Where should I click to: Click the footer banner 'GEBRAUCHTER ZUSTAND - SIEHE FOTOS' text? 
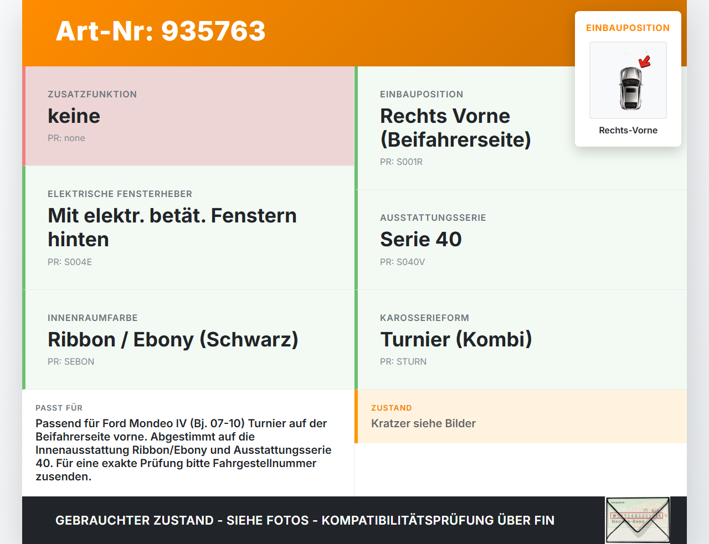pos(305,521)
